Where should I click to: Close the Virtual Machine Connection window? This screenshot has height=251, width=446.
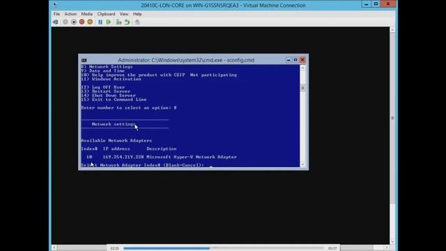point(388,4)
